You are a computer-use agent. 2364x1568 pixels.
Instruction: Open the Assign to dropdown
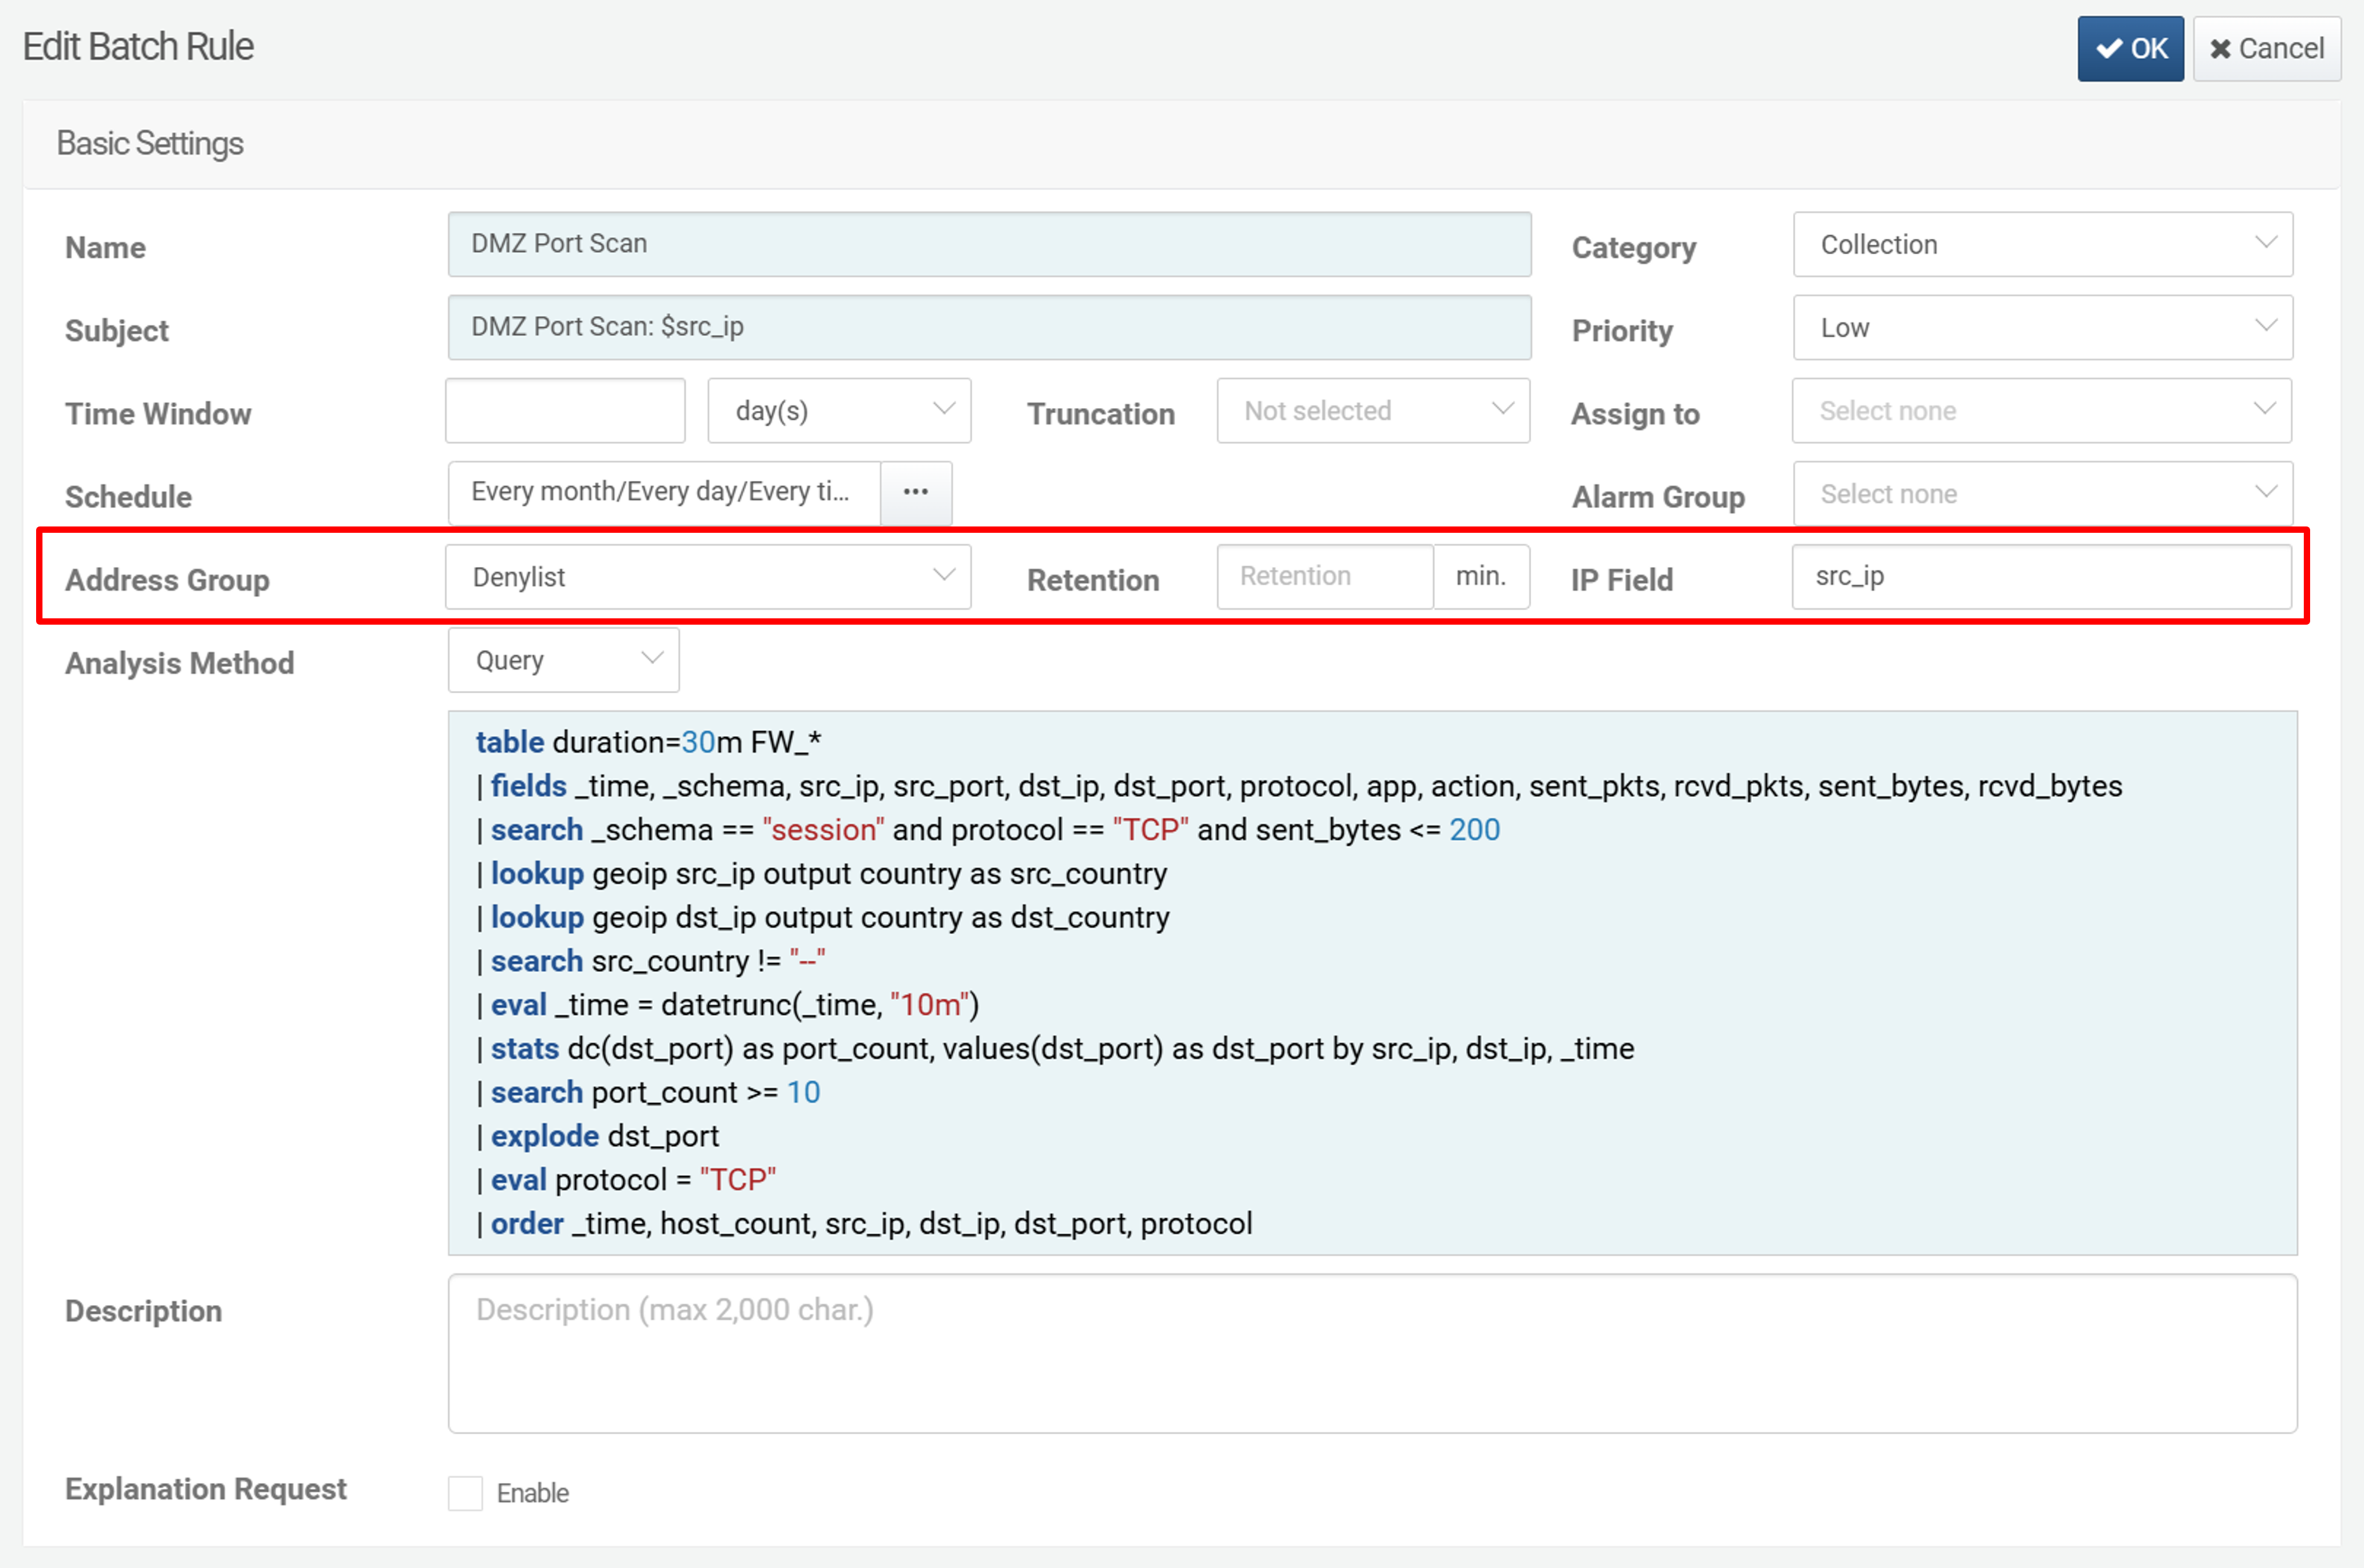[2042, 410]
